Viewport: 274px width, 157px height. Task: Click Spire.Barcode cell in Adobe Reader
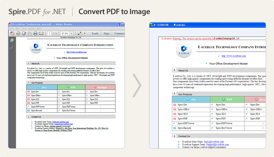(x=42, y=110)
